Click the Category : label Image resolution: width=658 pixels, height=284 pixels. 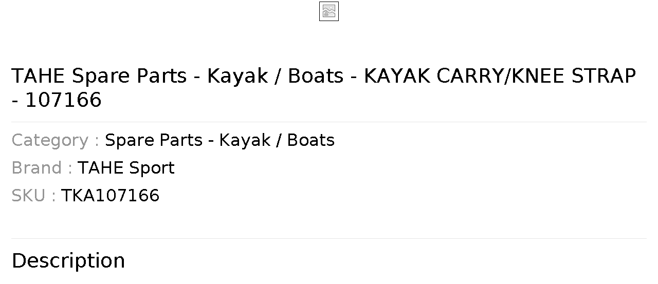pos(55,140)
